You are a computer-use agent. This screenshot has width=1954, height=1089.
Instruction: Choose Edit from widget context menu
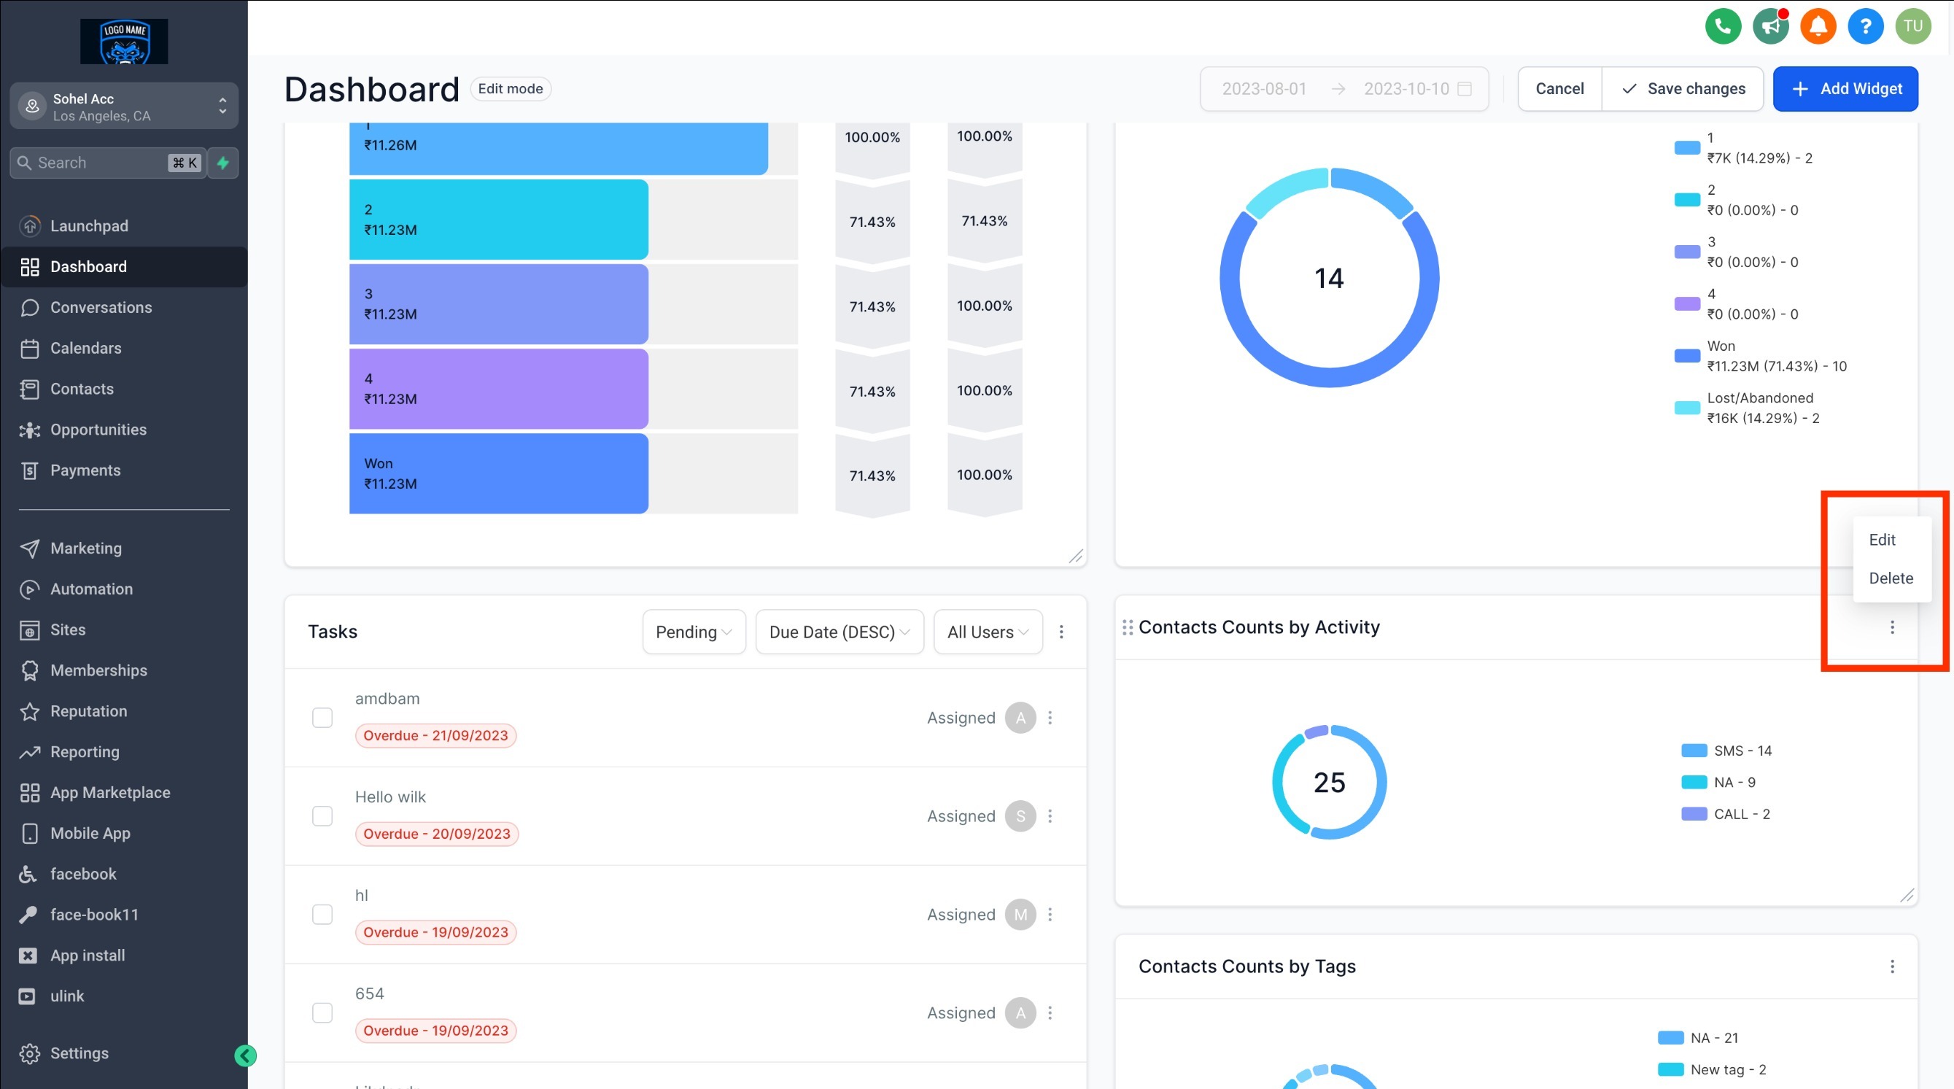1882,540
